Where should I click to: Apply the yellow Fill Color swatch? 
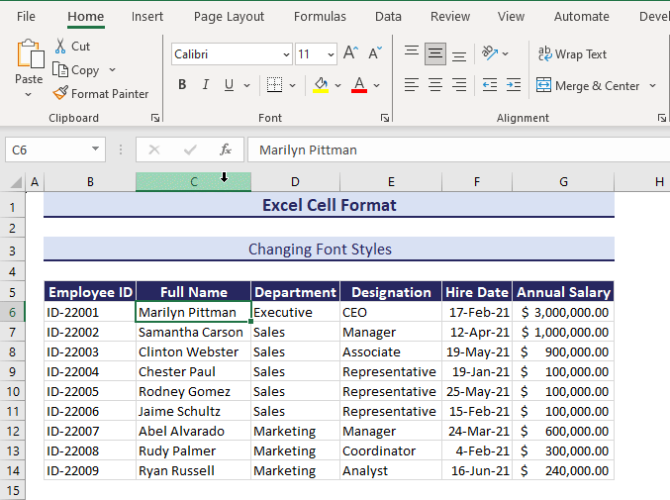[321, 85]
